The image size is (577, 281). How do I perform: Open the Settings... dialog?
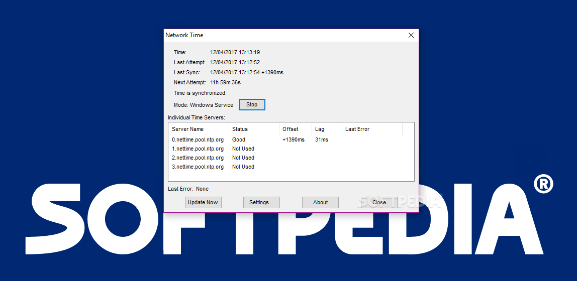261,202
